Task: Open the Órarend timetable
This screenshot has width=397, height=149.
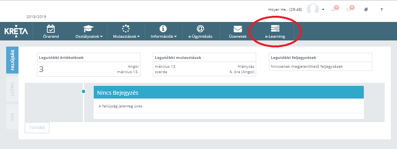Action: coord(51,31)
